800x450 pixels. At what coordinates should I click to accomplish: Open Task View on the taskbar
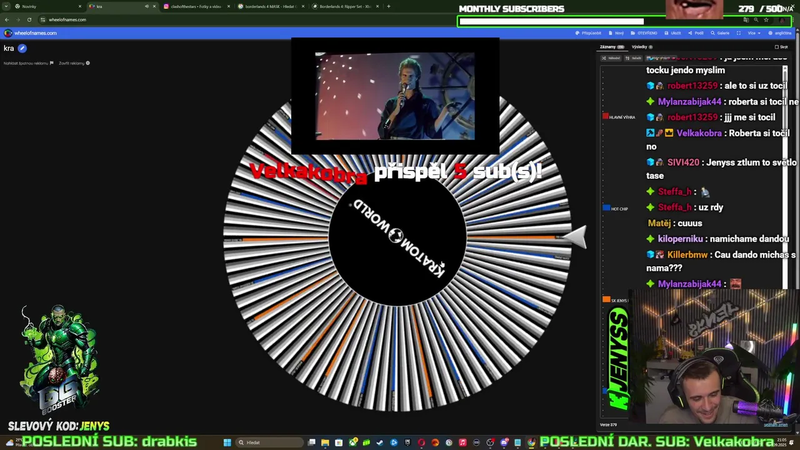coord(312,442)
